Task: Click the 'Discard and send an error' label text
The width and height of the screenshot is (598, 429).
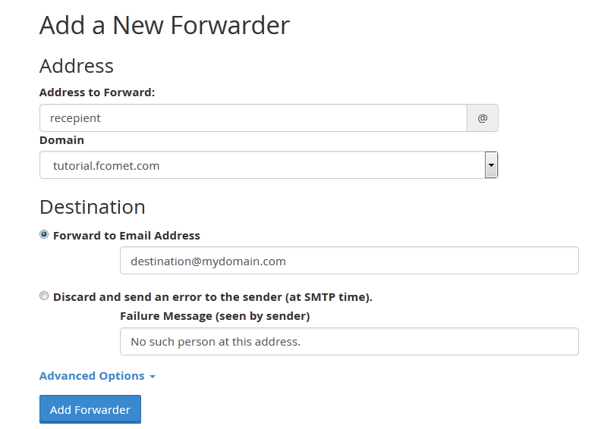Action: point(212,297)
